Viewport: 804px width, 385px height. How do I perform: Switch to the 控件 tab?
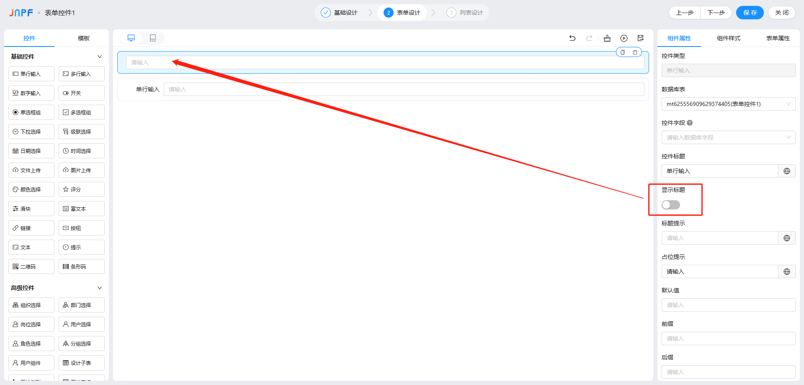coord(29,38)
